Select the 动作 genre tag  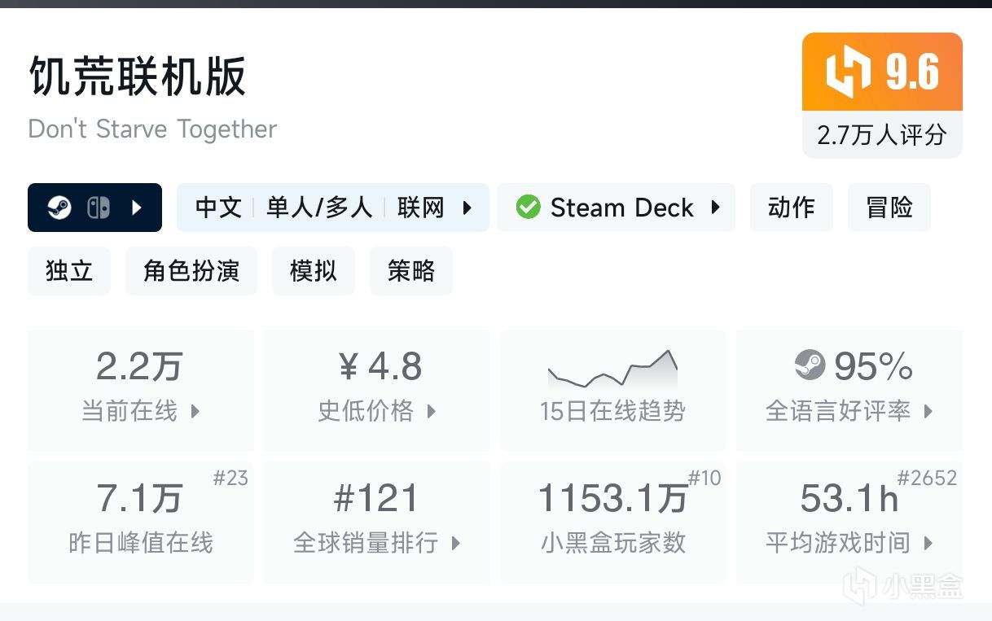[791, 208]
